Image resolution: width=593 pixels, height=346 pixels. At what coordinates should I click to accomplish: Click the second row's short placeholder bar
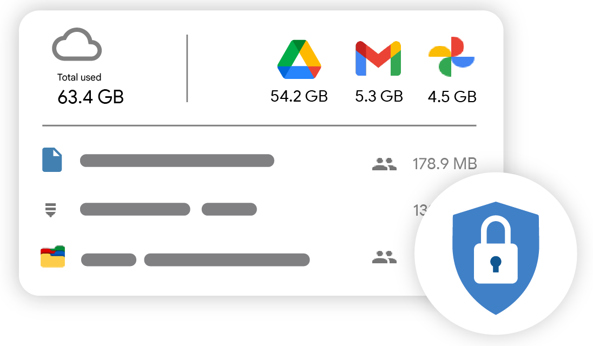[x=229, y=209]
